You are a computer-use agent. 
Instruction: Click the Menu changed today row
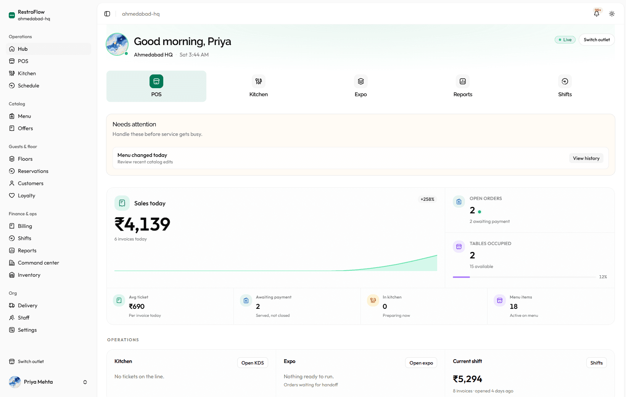click(x=360, y=158)
